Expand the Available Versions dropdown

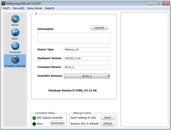[x=87, y=76]
